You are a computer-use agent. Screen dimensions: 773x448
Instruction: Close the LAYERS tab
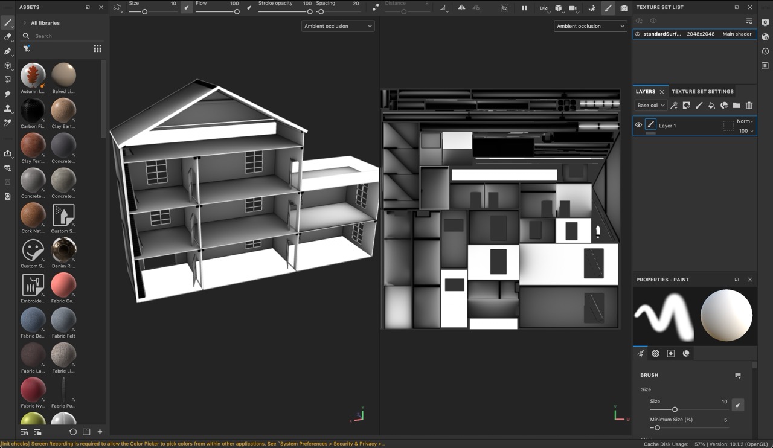click(661, 92)
